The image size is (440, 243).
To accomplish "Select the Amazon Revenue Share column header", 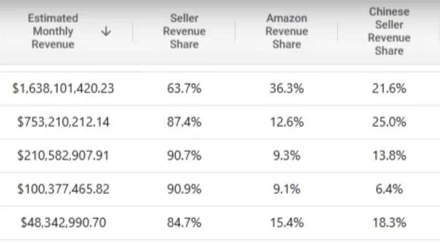I will point(287,31).
